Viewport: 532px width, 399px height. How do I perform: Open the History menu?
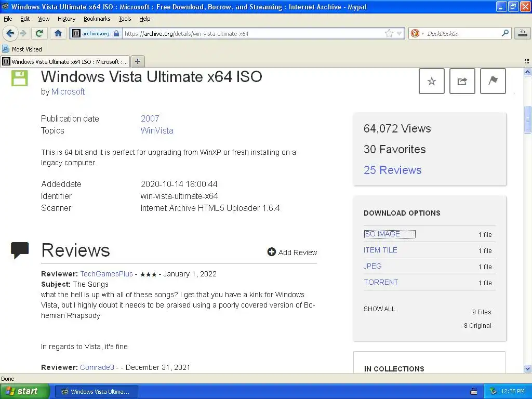[x=66, y=19]
